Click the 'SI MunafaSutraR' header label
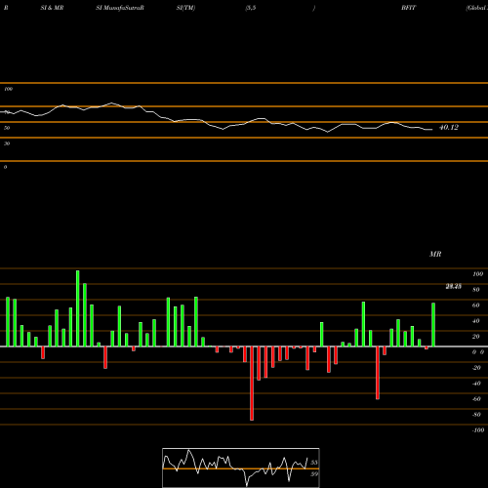This screenshot has height=488, width=488. [120, 8]
